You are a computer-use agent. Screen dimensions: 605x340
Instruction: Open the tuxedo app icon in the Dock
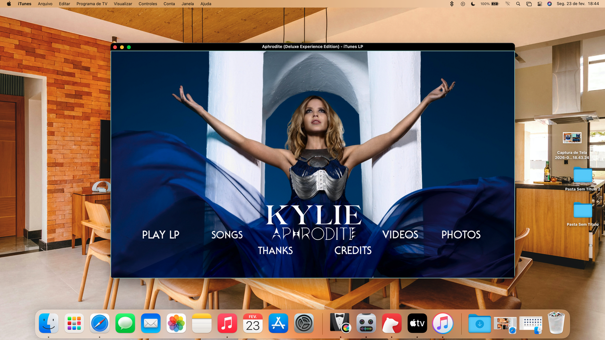click(341, 323)
